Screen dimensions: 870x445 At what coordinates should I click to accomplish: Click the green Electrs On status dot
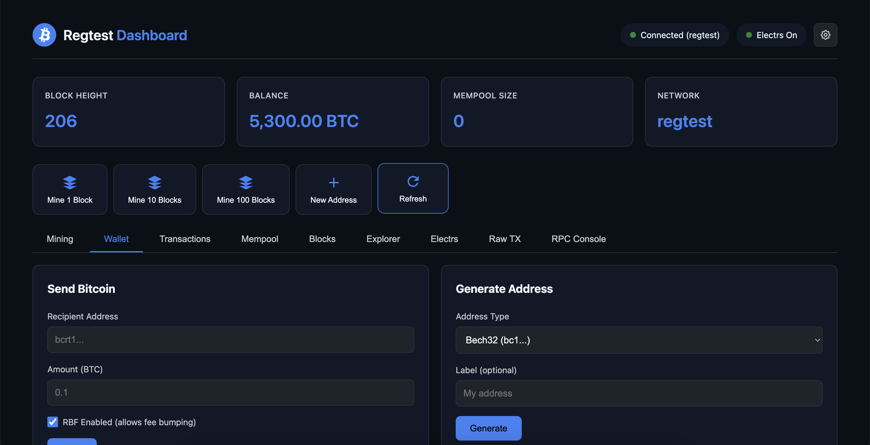(x=749, y=35)
